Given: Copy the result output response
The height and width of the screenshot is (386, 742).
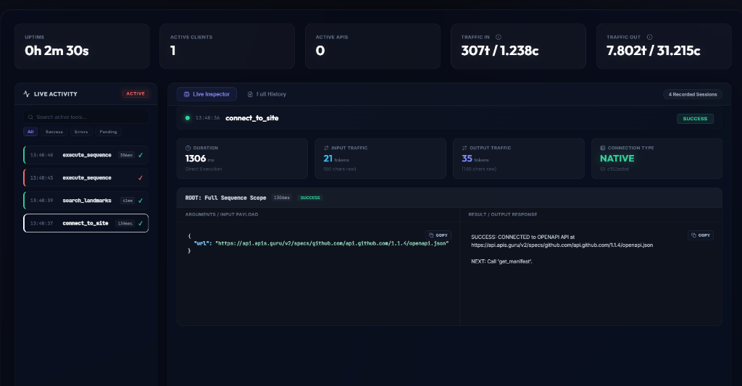Looking at the screenshot, I should (x=701, y=235).
